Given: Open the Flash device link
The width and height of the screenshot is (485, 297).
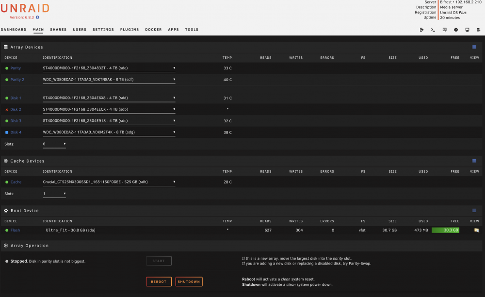Looking at the screenshot, I should (15, 230).
